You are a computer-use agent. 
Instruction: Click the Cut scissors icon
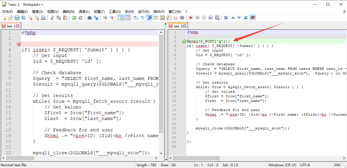pyautogui.click(x=52, y=18)
